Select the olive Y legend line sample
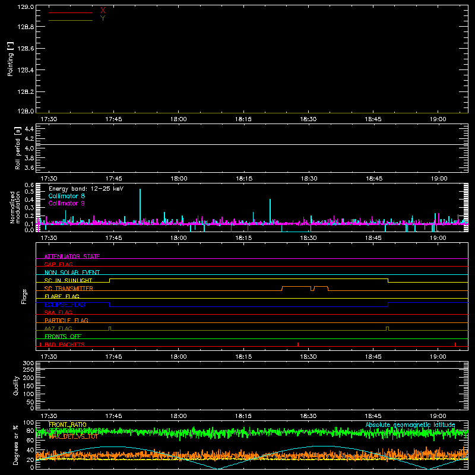475x475 pixels. 71,21
